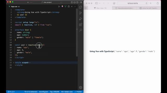Expand the folded style scoped block
This screenshot has height=93, width=167.
[x=13, y=63]
